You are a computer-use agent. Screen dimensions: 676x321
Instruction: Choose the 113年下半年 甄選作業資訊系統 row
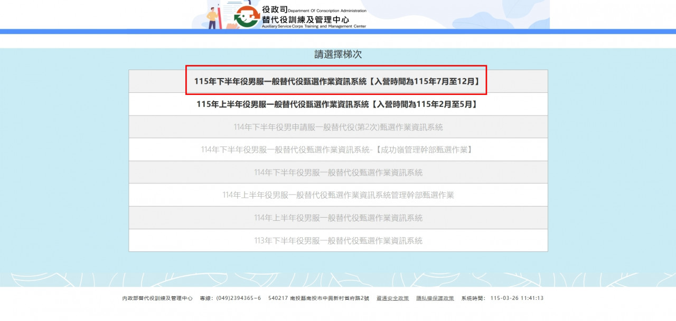pyautogui.click(x=338, y=241)
